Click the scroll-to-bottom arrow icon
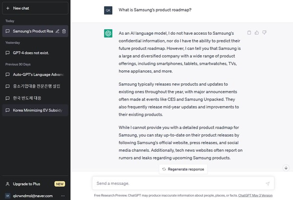Image resolution: width=293 pixels, height=200 pixels. [x=286, y=168]
